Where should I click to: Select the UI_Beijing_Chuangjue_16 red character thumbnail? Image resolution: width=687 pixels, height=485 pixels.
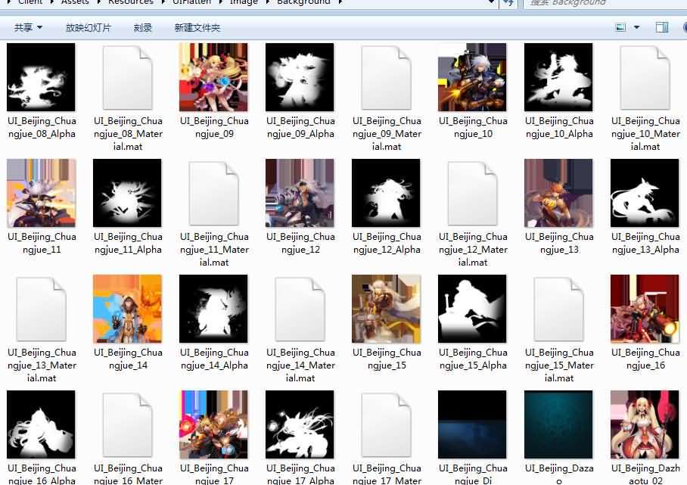coord(645,309)
